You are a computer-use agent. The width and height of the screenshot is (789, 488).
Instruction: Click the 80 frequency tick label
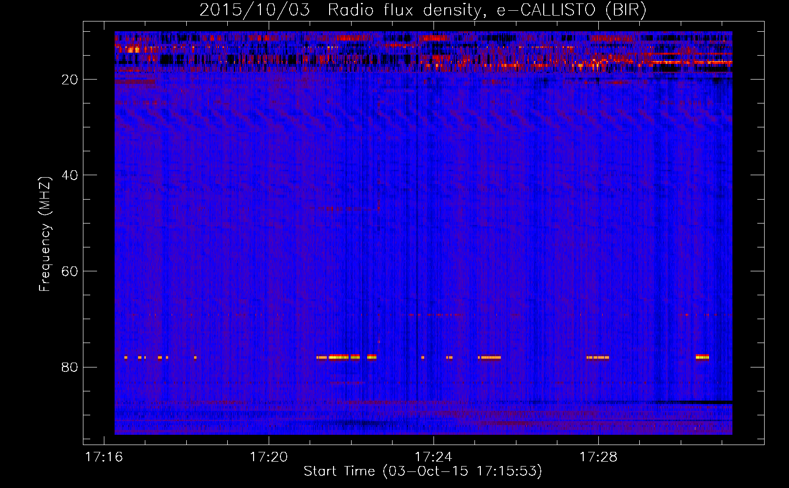pyautogui.click(x=70, y=367)
